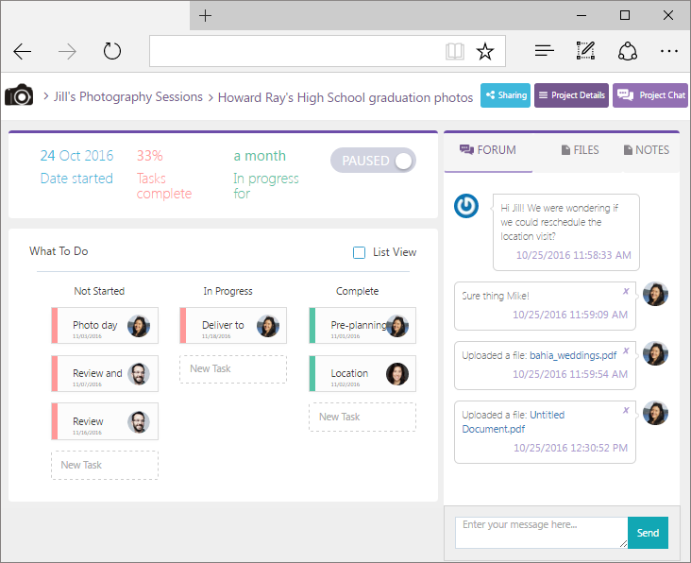Open the bahia_weddings.pdf file link
The image size is (691, 563).
click(x=573, y=355)
